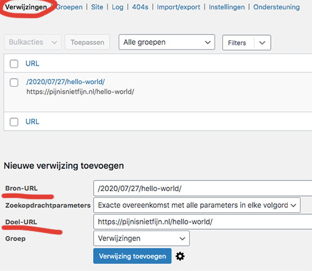Open the Filters dropdown arrow
Screen dimensions: 312x271
click(262, 42)
